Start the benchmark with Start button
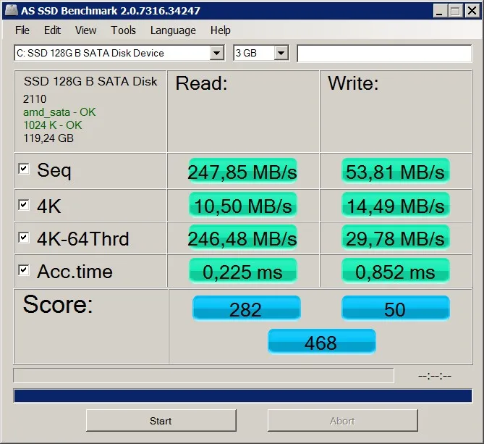This screenshot has width=484, height=444. click(x=161, y=421)
